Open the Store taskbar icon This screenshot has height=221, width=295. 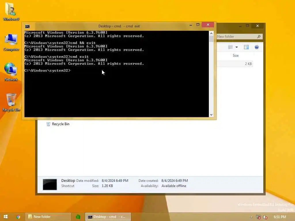pyautogui.click(x=78, y=217)
